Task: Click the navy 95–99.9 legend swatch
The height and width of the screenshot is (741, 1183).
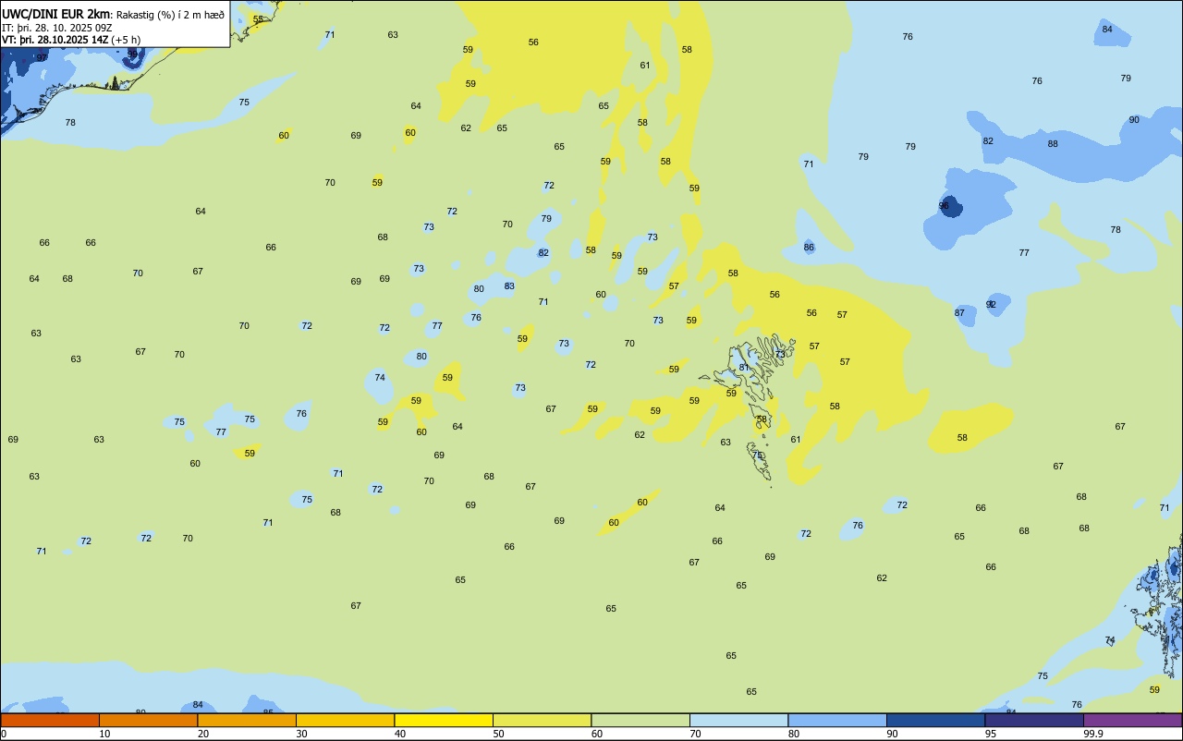Action: click(x=1034, y=720)
